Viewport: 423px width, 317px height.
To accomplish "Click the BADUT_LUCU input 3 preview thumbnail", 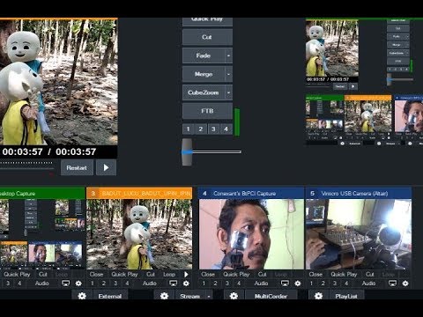I will [139, 234].
